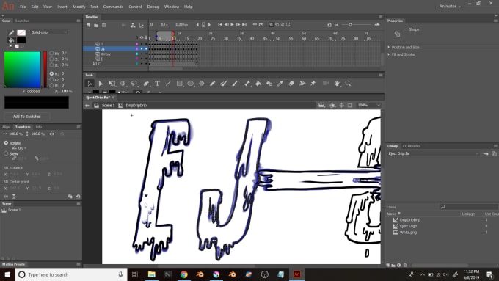Toggle visibility dot of layer T

pos(142,44)
